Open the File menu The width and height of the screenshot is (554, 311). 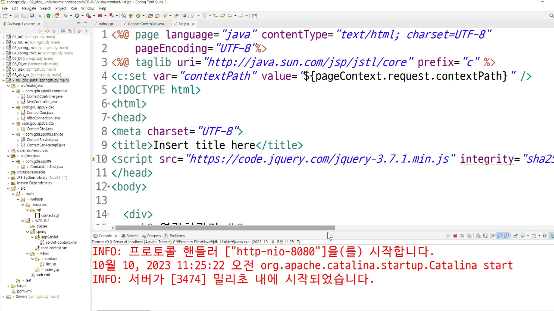tap(5, 8)
